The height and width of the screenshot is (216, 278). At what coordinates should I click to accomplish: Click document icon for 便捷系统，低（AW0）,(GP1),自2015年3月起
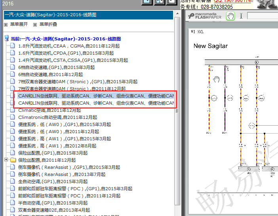pyautogui.click(x=12, y=124)
